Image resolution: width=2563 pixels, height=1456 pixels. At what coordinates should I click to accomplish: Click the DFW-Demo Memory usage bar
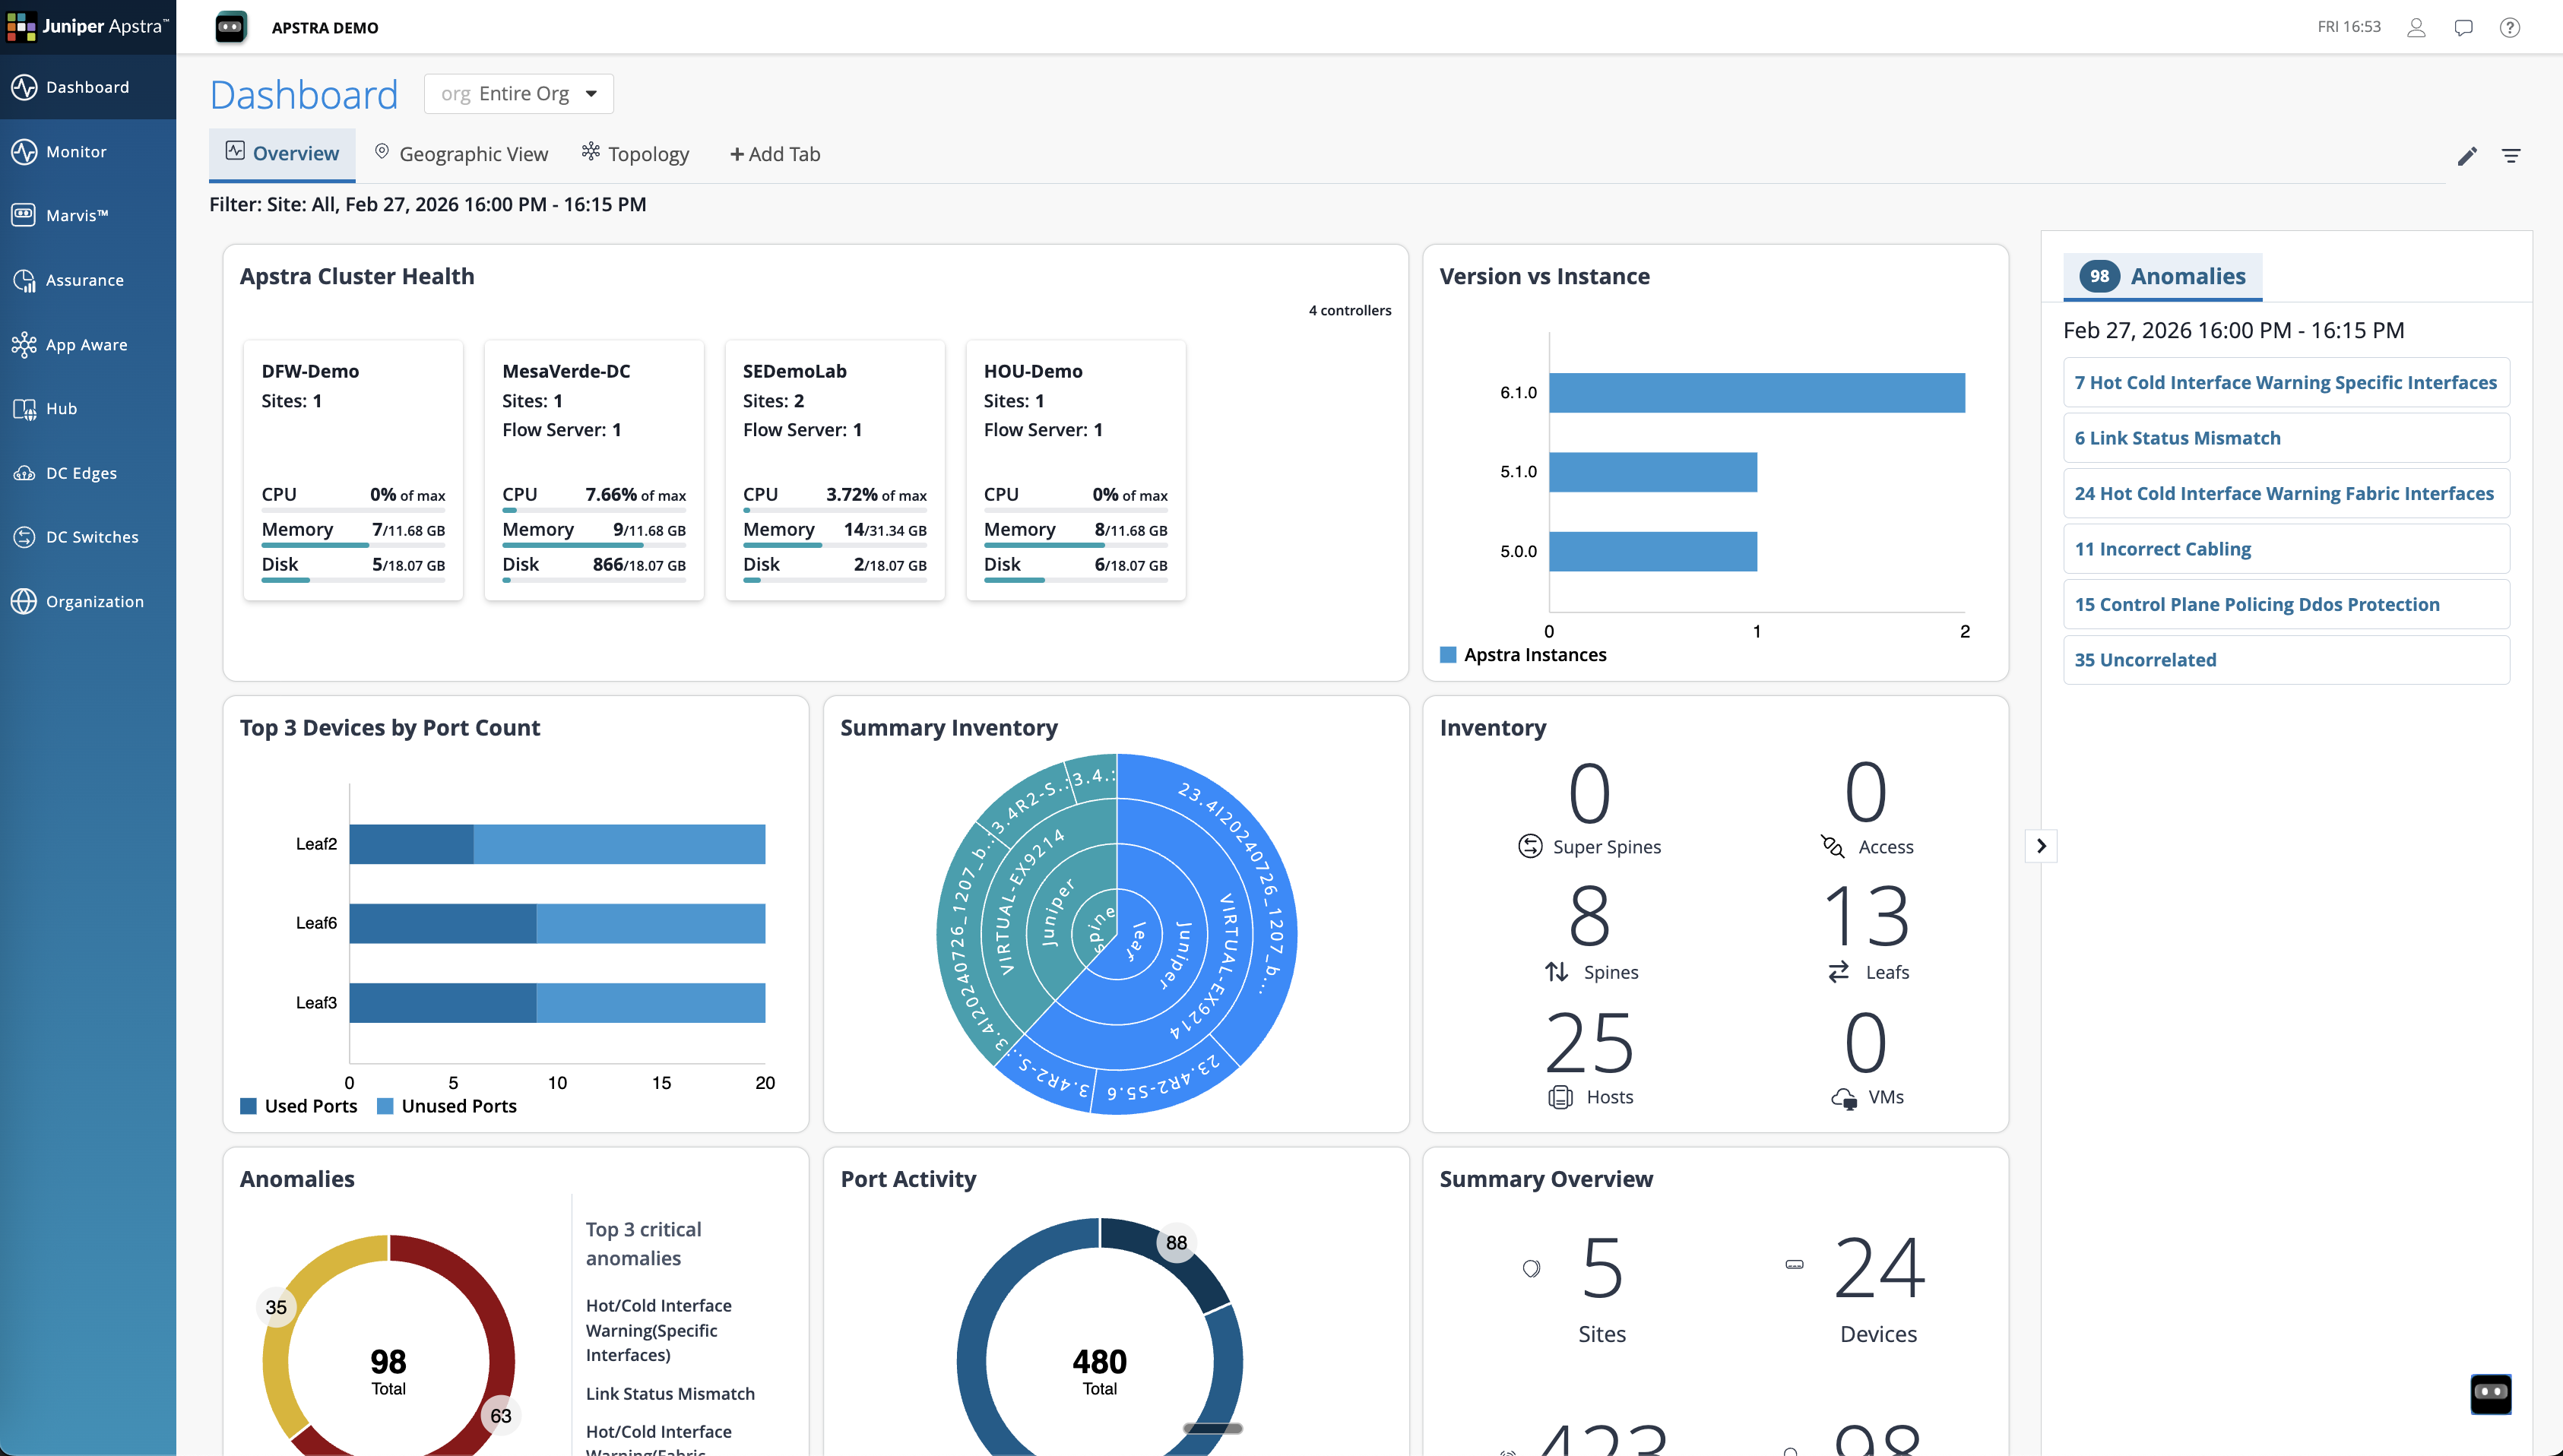tap(353, 545)
